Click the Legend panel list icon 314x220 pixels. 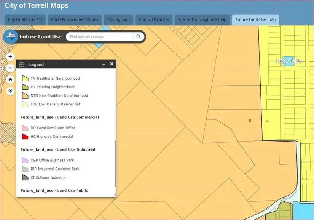click(21, 65)
